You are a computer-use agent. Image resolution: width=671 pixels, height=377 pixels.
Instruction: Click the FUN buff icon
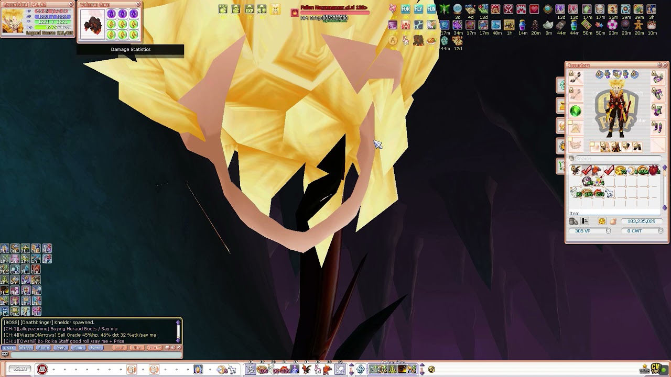[x=431, y=9]
